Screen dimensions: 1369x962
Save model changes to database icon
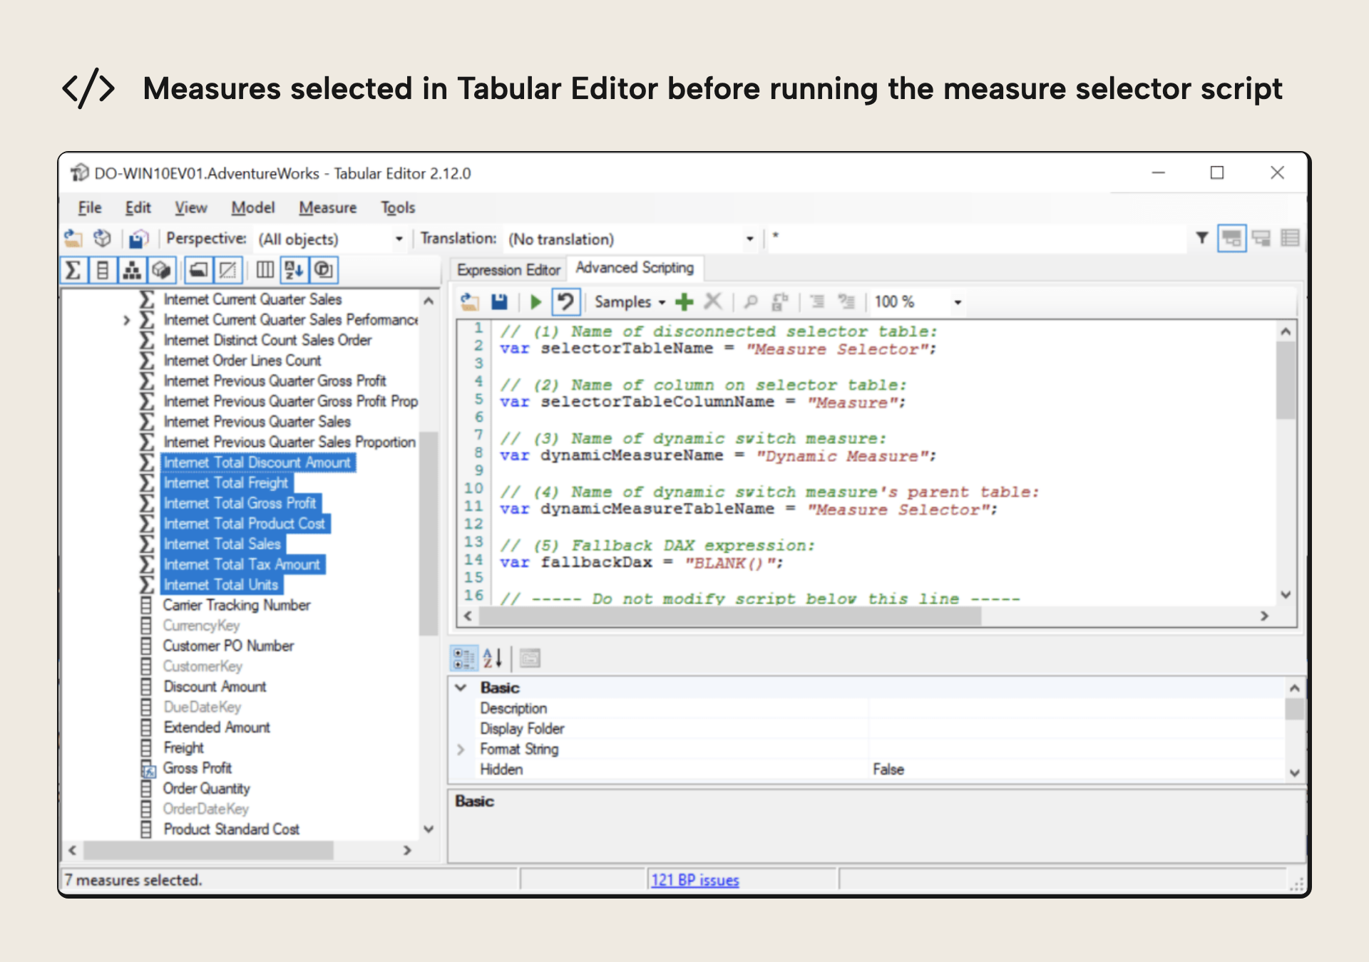point(138,238)
